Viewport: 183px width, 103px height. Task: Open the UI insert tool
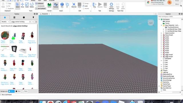pos(67,5)
